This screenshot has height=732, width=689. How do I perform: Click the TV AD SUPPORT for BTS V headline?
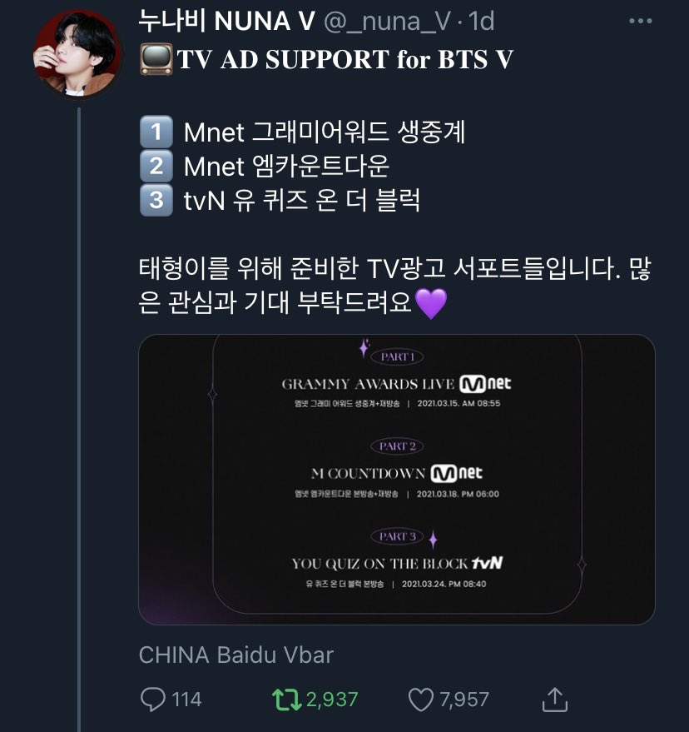point(344,60)
